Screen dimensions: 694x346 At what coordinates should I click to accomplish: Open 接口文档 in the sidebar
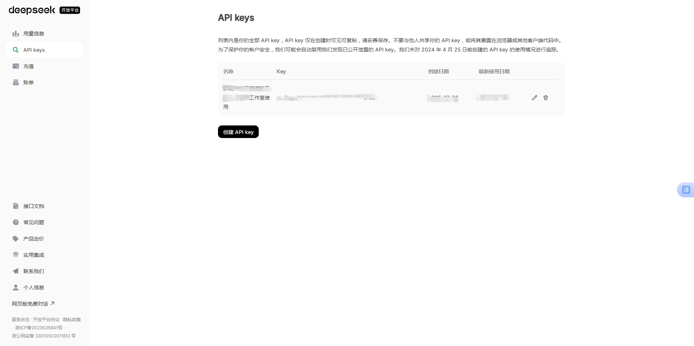[x=44, y=206]
